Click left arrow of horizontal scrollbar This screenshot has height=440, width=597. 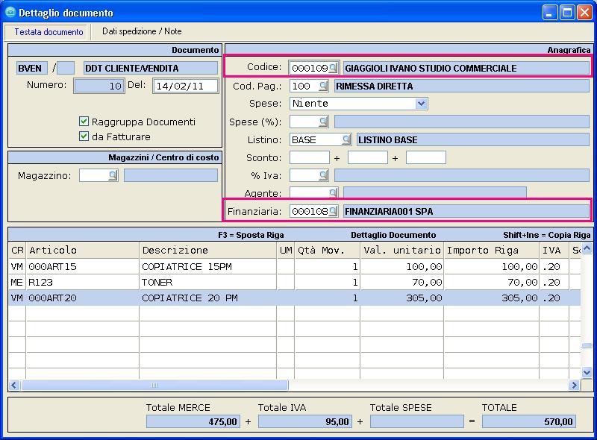[14, 386]
